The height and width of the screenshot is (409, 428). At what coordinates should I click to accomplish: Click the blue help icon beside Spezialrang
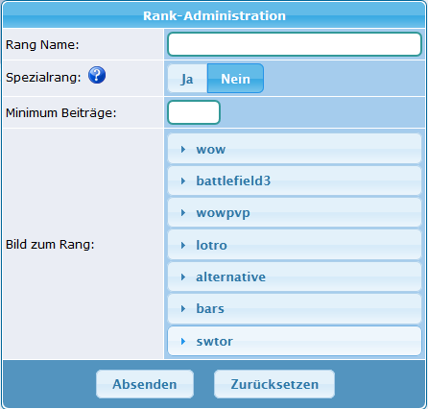(97, 75)
